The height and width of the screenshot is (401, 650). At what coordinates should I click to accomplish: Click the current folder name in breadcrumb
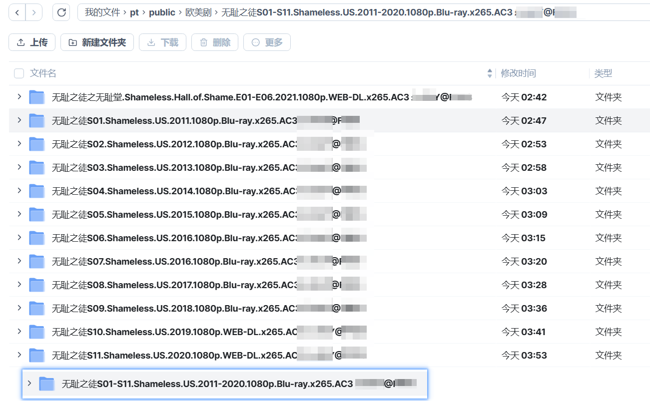399,12
